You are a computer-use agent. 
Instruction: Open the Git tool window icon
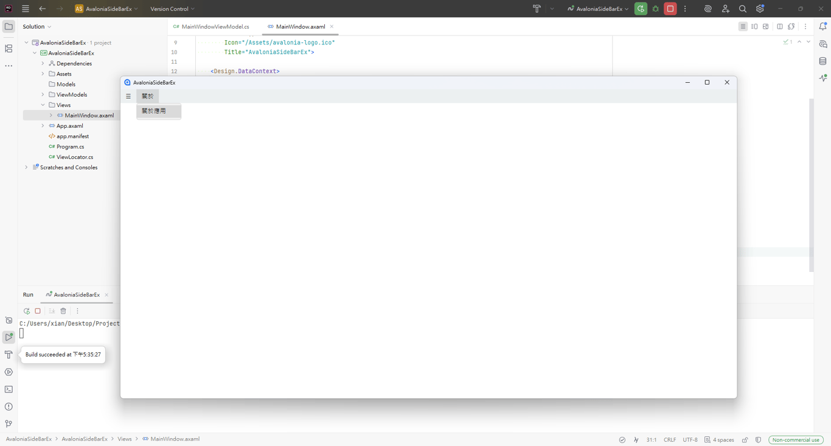tap(9, 424)
